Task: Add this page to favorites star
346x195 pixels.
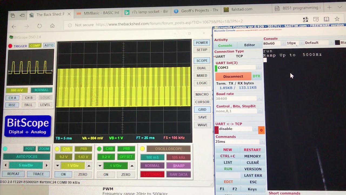Action: (x=337, y=19)
